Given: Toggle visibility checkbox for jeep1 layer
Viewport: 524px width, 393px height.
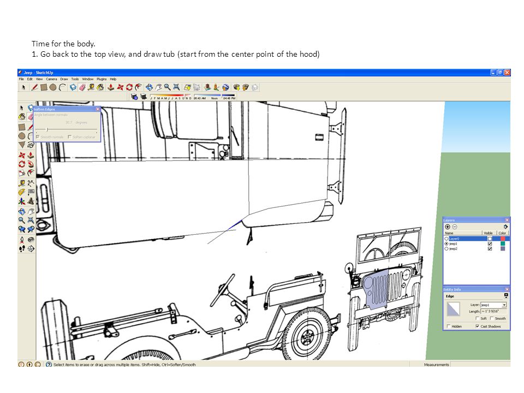Looking at the screenshot, I should [490, 244].
